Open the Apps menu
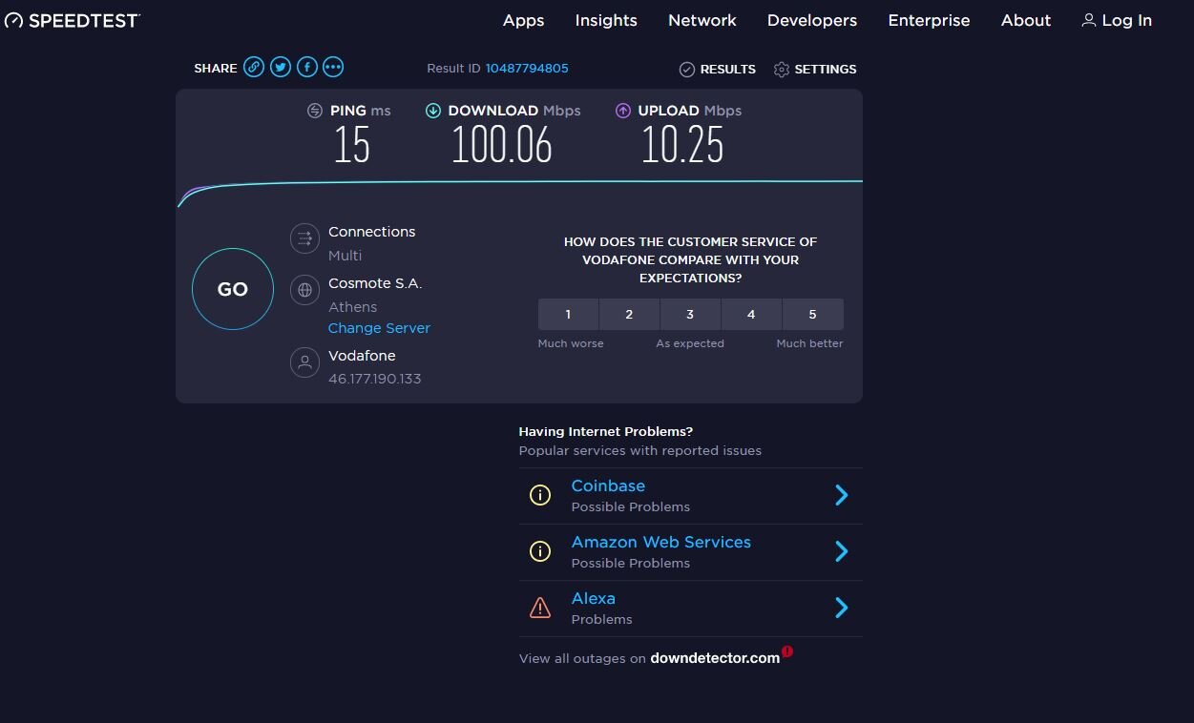This screenshot has width=1194, height=723. tap(523, 20)
